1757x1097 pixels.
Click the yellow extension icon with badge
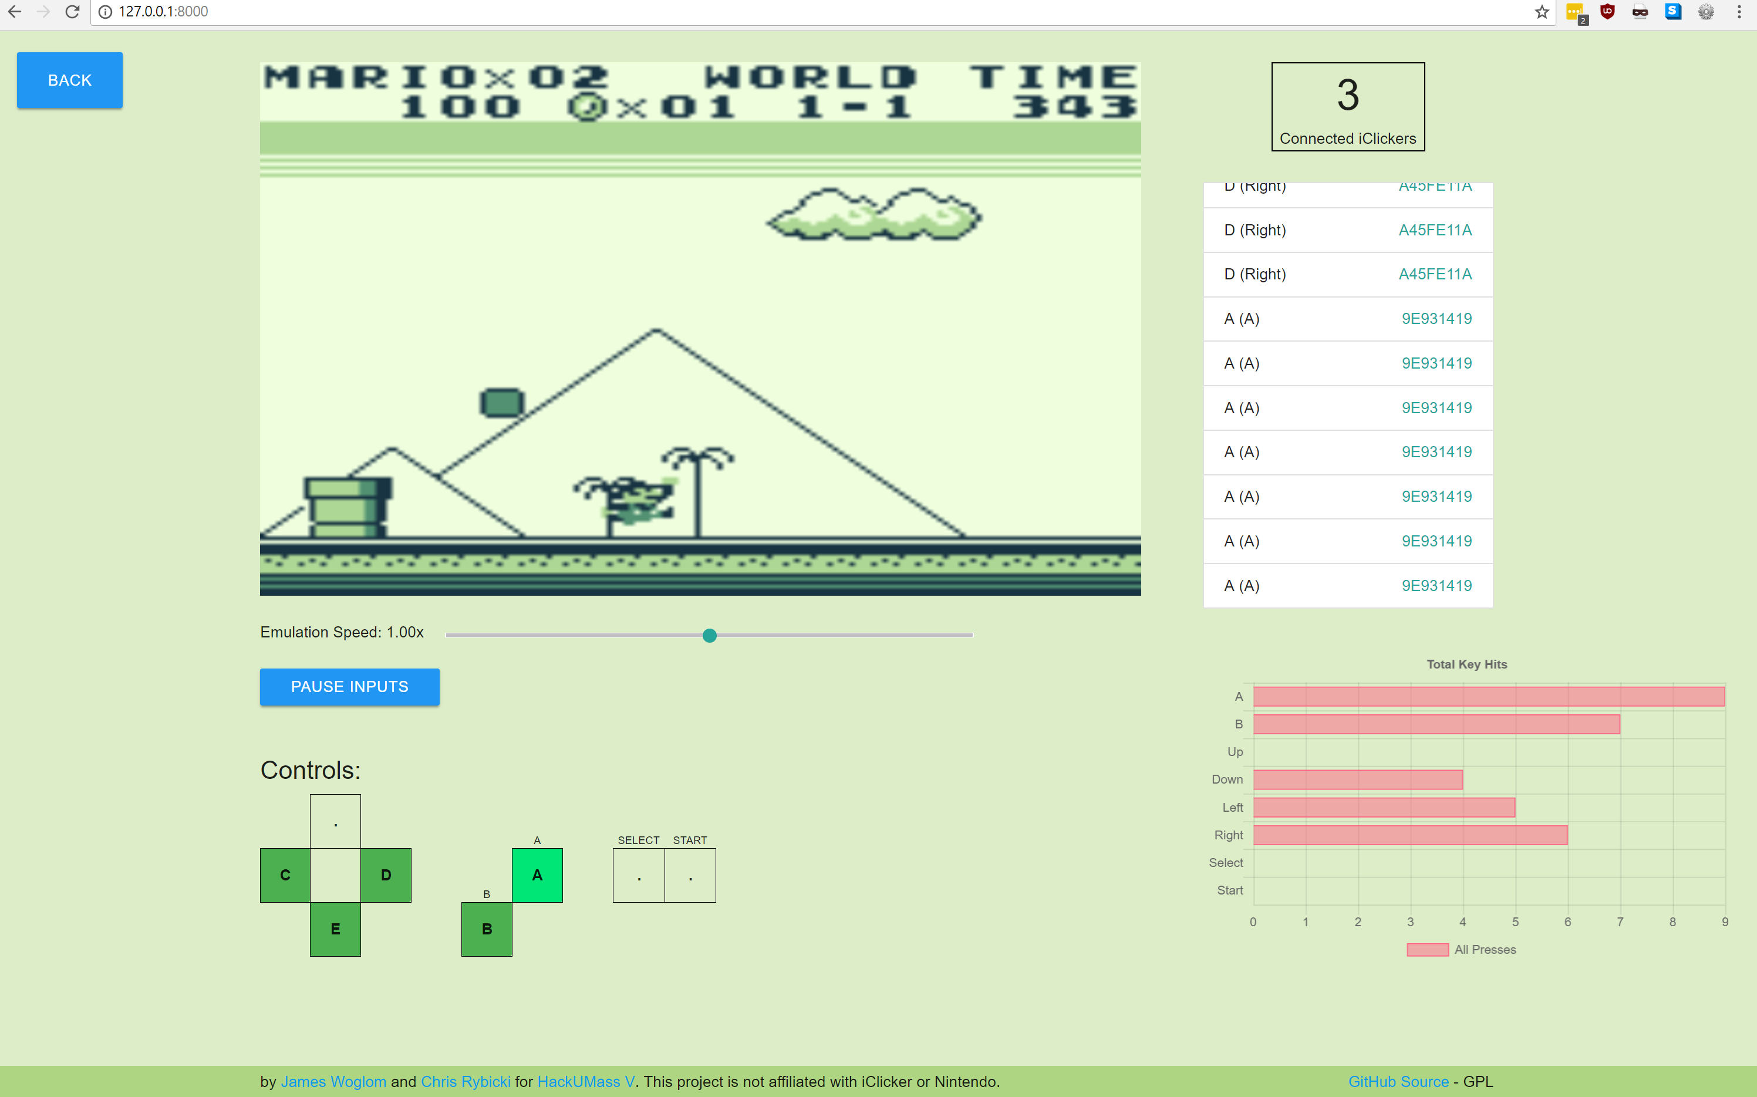click(1575, 12)
